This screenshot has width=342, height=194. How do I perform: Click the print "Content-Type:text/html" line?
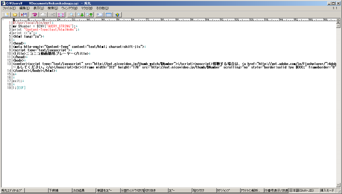[x=46, y=30]
